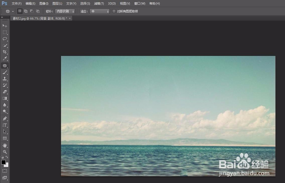
Task: Open the 视图(V) menu
Action: 125,3
